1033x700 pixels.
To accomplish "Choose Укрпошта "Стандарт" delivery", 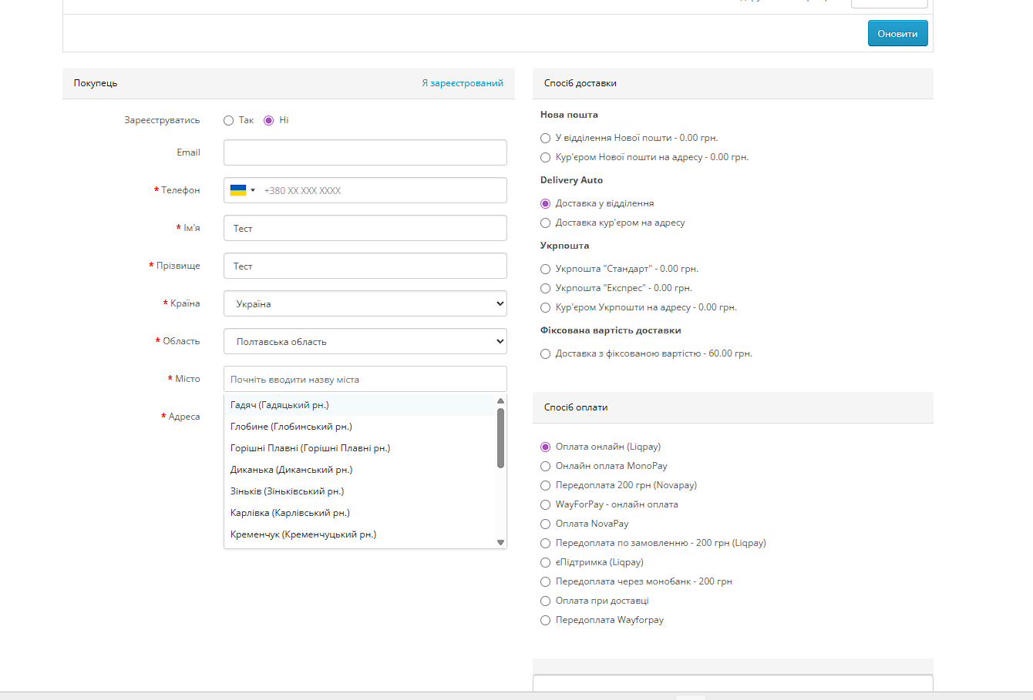I will point(545,269).
